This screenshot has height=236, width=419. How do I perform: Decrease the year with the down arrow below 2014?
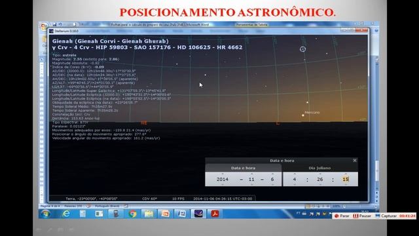coord(223,184)
